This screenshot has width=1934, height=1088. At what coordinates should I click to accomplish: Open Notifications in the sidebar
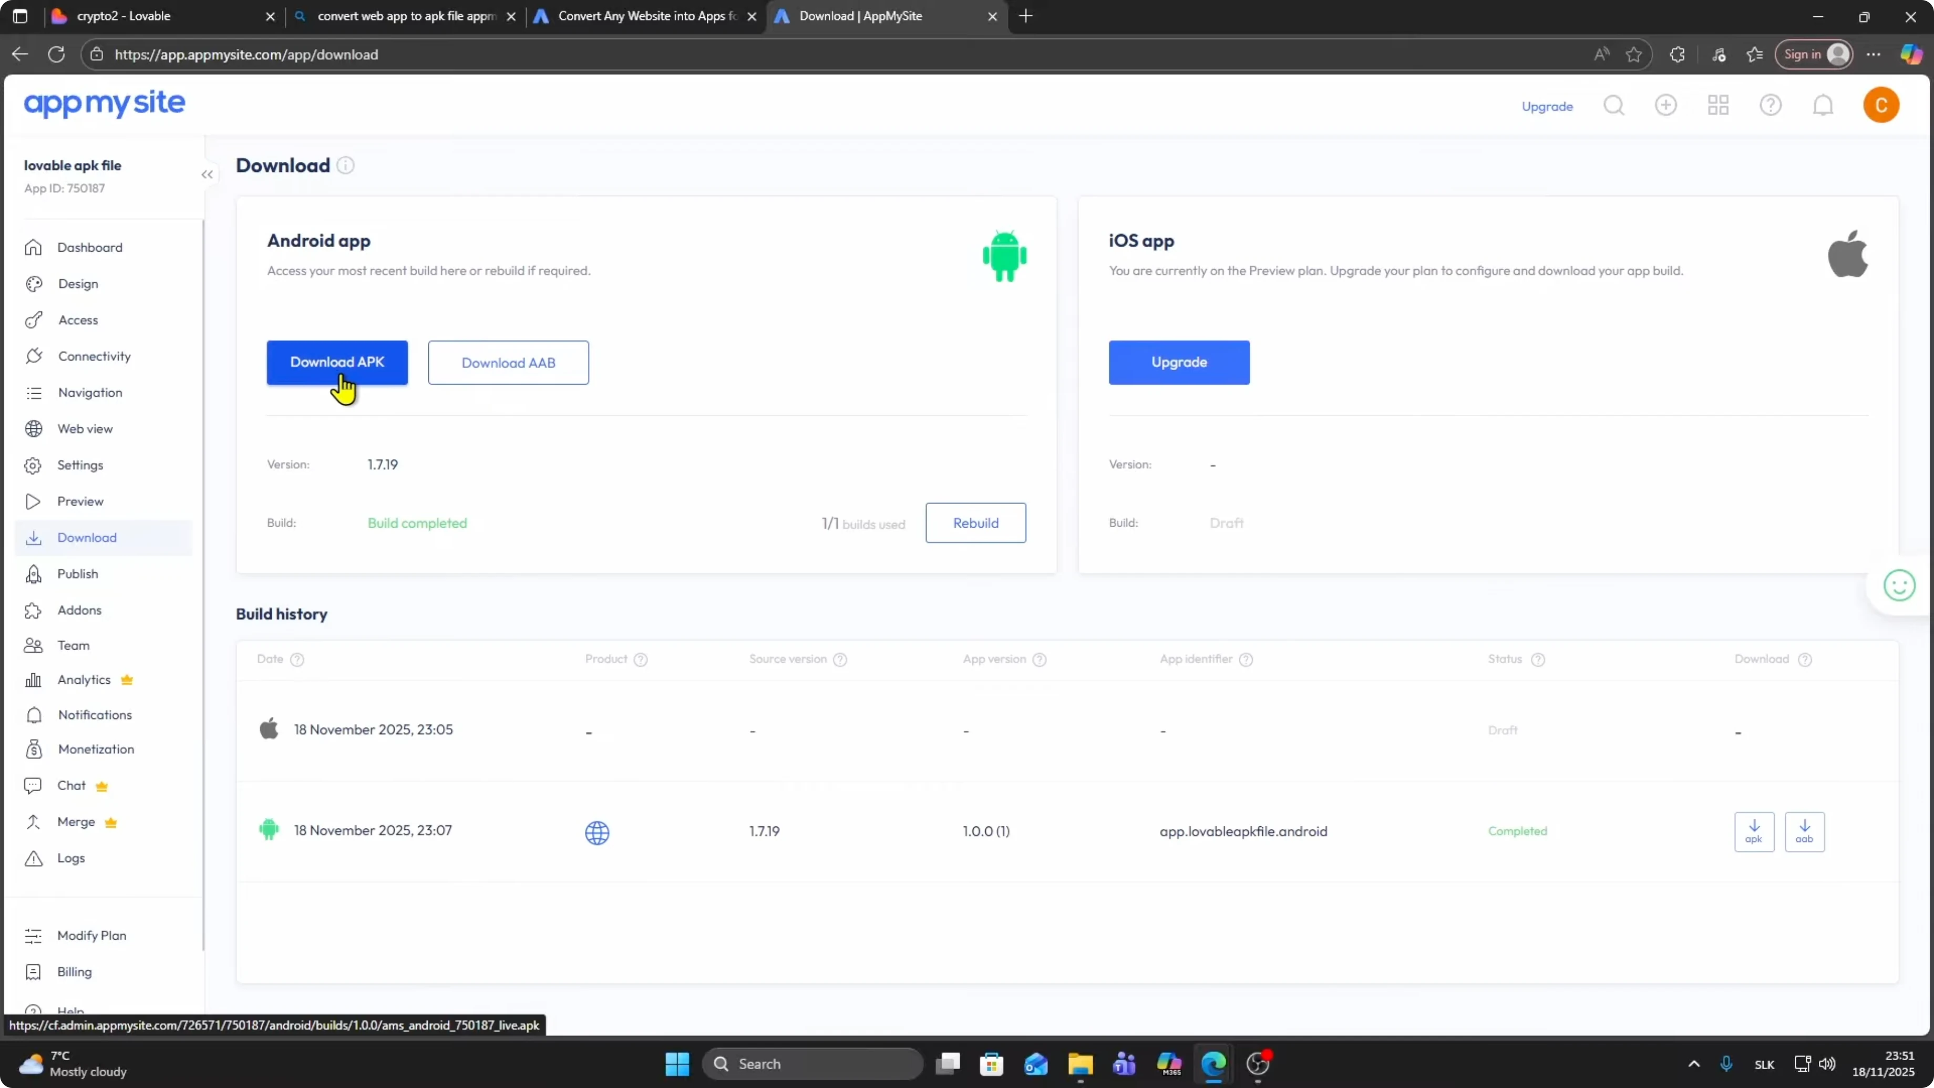[104, 715]
